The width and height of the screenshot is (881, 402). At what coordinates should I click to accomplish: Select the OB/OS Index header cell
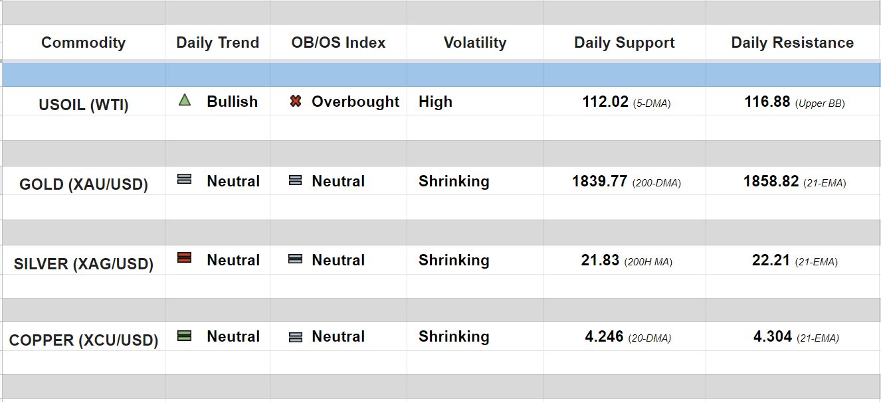click(338, 42)
